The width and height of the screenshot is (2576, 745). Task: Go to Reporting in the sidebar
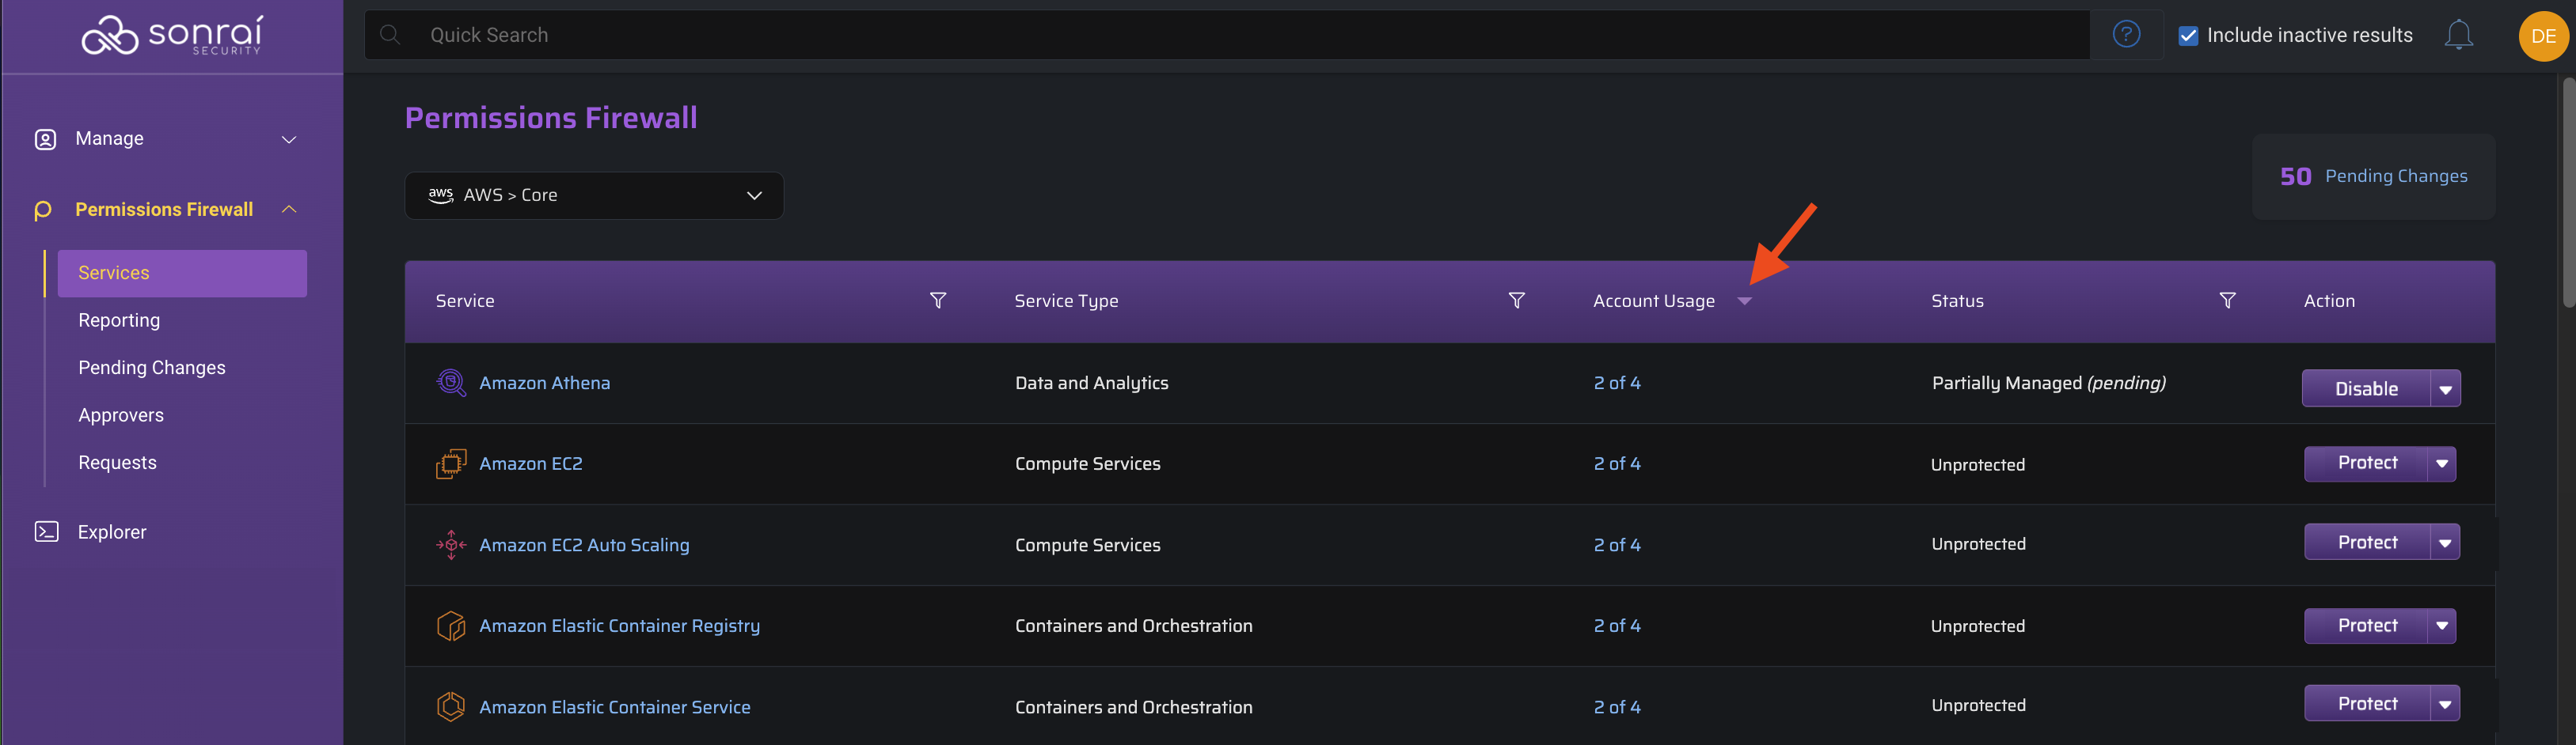coord(119,320)
